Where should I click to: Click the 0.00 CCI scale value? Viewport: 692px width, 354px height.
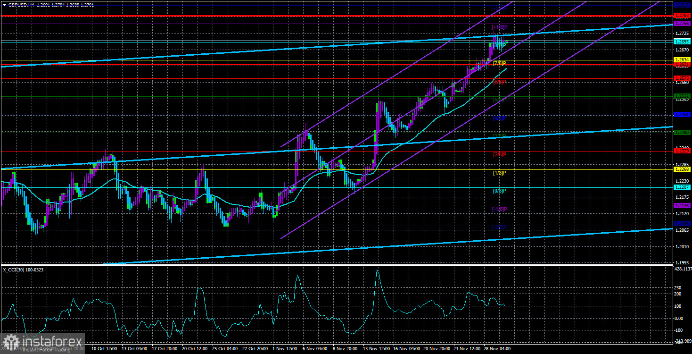coord(680,318)
